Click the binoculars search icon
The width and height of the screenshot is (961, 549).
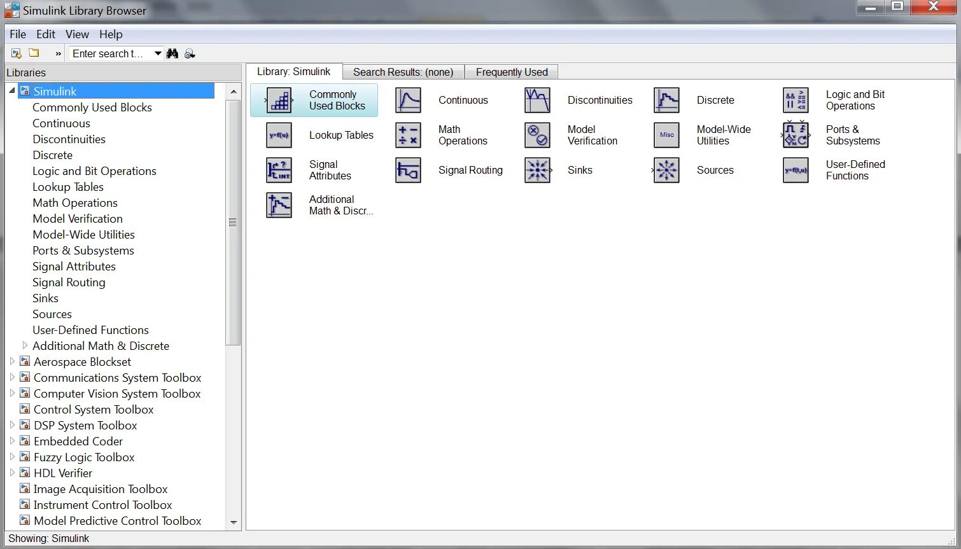pos(172,53)
